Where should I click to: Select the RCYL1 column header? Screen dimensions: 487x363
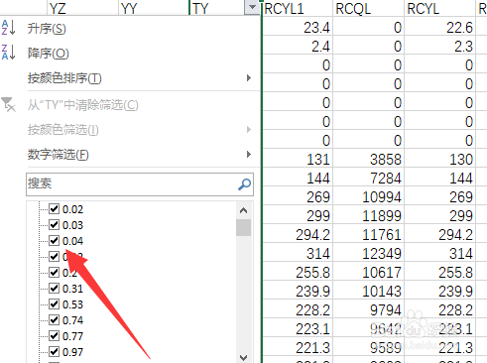[298, 8]
